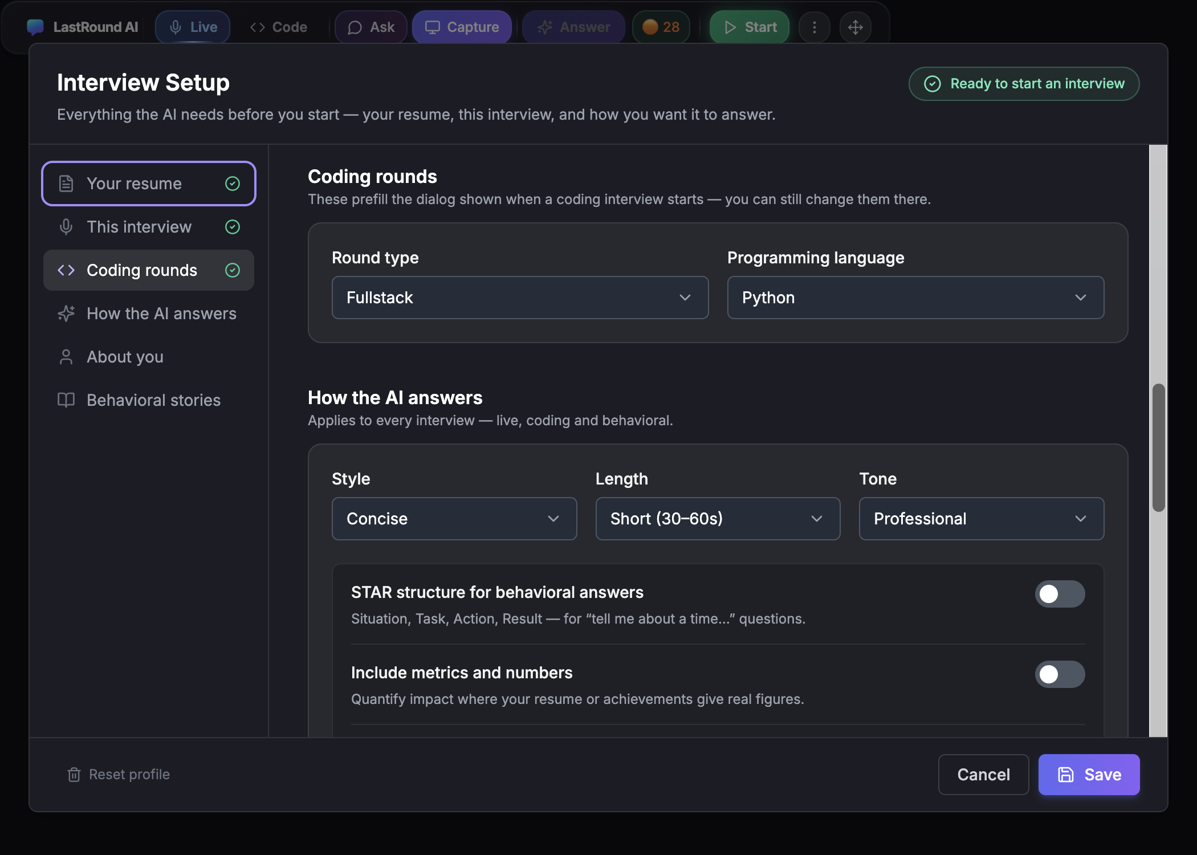This screenshot has height=855, width=1197.
Task: Open the Your resume section
Action: [149, 184]
